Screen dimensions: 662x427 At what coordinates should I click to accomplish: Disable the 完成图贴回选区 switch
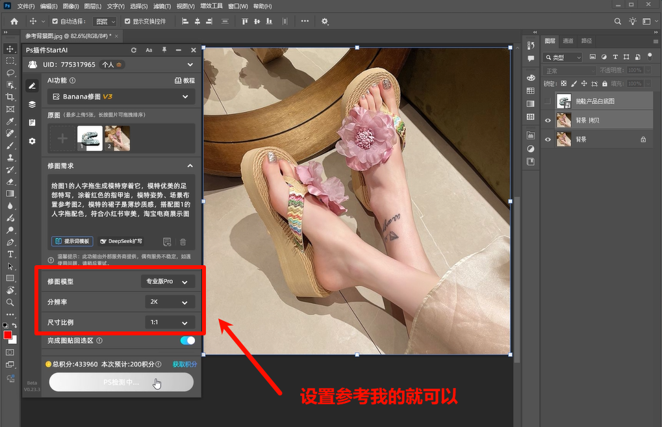tap(187, 340)
